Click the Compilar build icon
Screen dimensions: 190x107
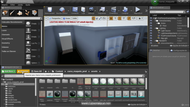click(125, 11)
